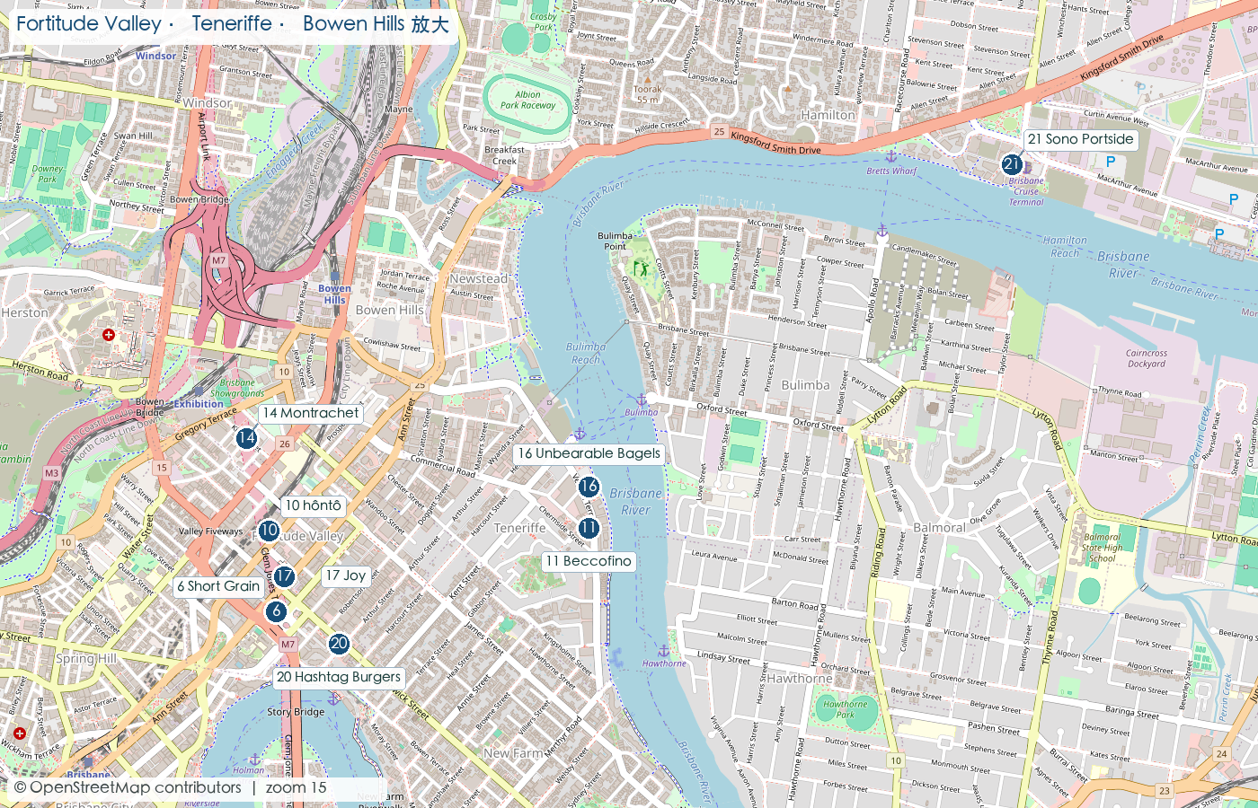The image size is (1258, 808).
Task: Select map marker number 20
Action: pos(339,643)
